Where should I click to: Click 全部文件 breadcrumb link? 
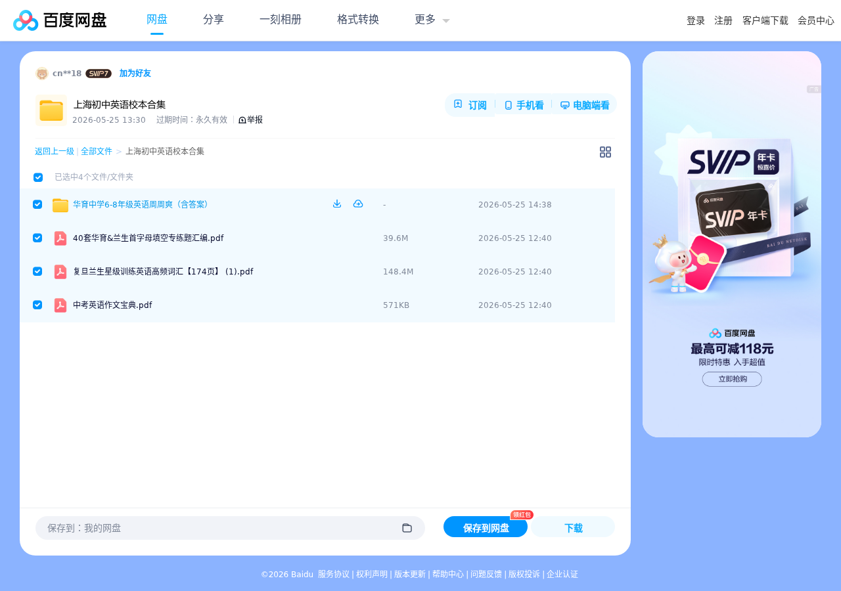tap(97, 152)
